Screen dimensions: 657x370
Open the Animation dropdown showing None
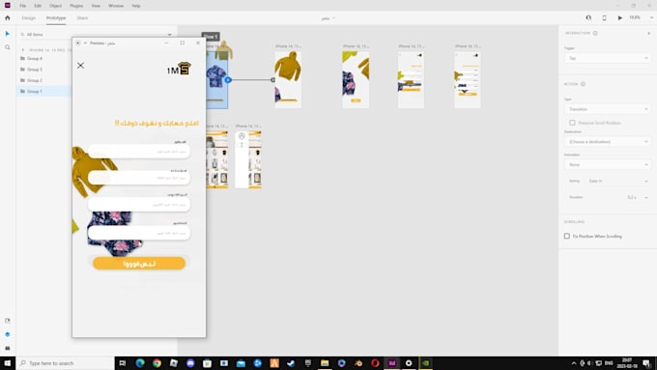(608, 164)
